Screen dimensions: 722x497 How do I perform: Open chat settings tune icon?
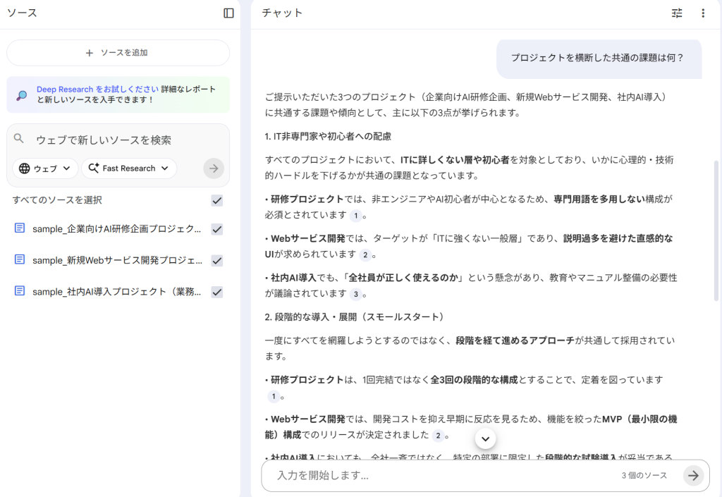[677, 13]
